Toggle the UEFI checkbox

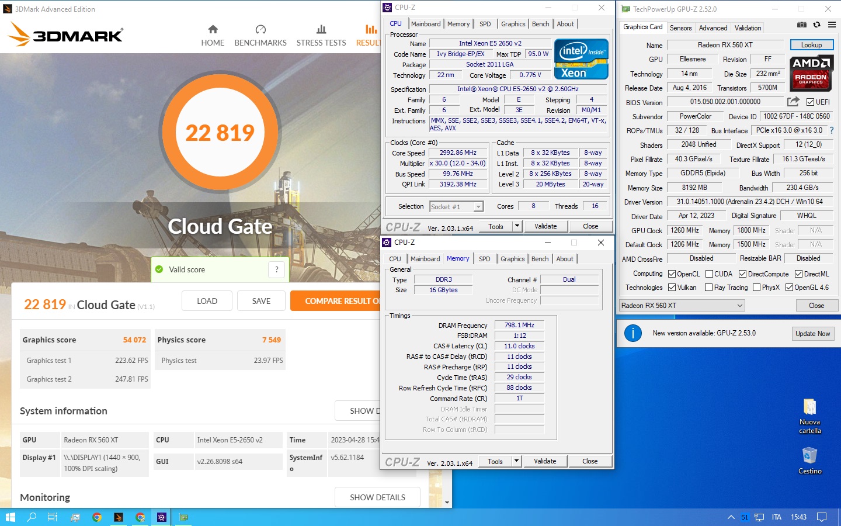[x=810, y=102]
